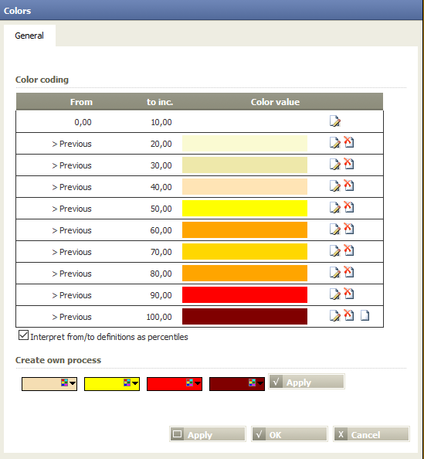
Task: Click edit icon for the 20,00 row
Action: pos(335,142)
